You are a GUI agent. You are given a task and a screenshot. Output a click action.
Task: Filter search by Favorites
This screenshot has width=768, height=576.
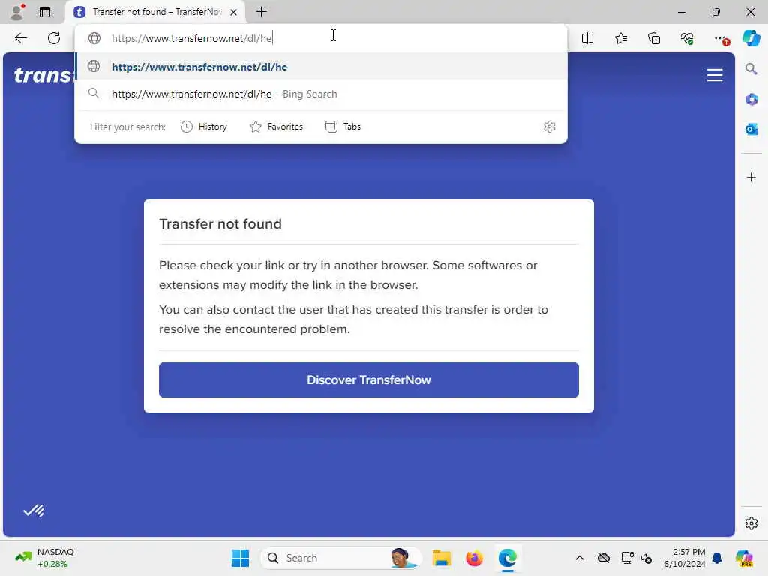[x=276, y=127]
